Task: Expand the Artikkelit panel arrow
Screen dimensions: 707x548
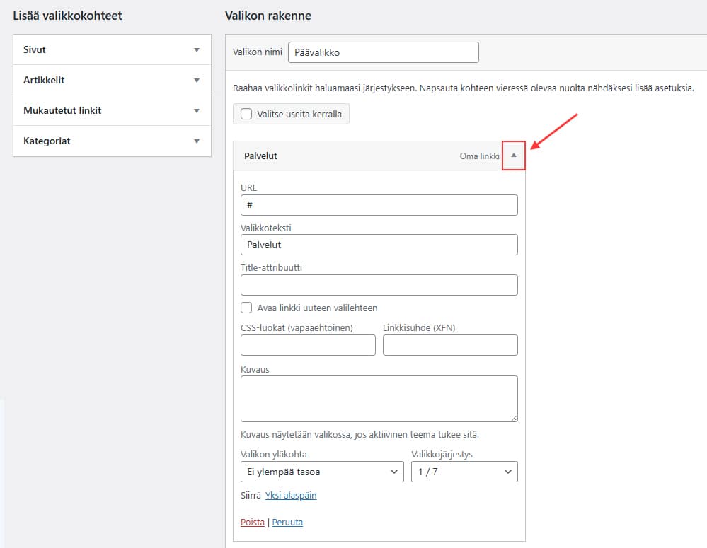Action: tap(197, 81)
